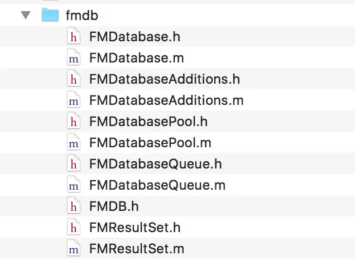Select the FMDatabase.h file name
The height and width of the screenshot is (260, 355).
click(x=135, y=37)
